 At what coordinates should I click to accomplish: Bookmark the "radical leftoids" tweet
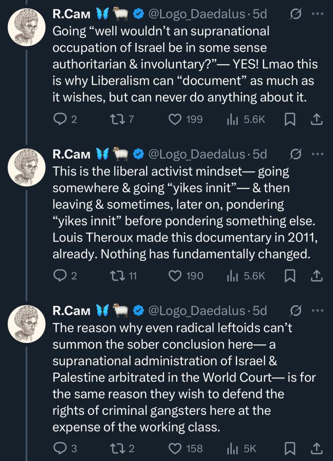[x=290, y=448]
